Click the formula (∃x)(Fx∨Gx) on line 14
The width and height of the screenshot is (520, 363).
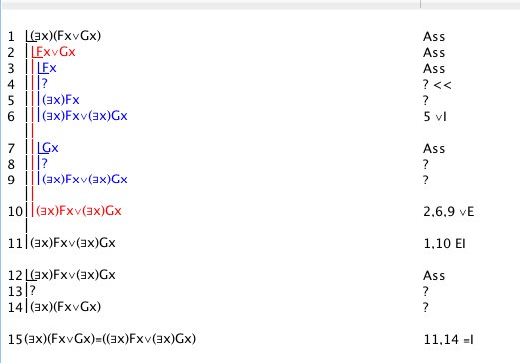tap(65, 307)
